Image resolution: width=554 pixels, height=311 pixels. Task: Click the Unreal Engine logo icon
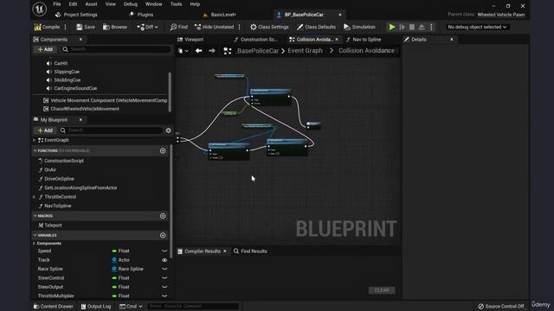pyautogui.click(x=40, y=9)
